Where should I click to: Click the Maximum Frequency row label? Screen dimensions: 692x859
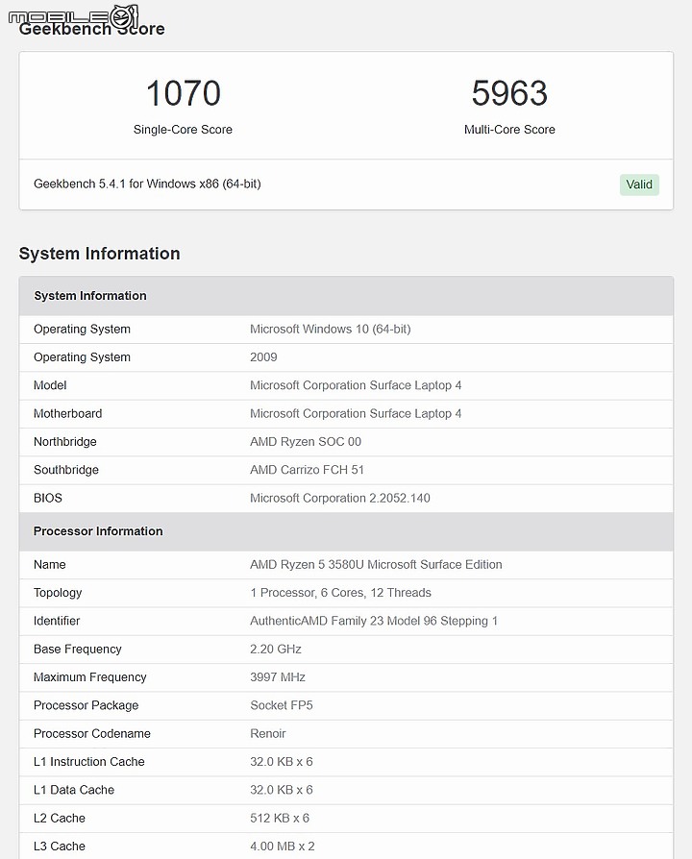point(89,677)
